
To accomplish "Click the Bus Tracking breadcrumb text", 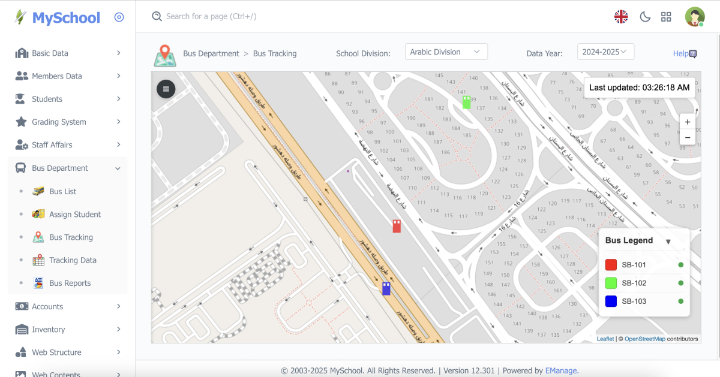I will (x=275, y=53).
